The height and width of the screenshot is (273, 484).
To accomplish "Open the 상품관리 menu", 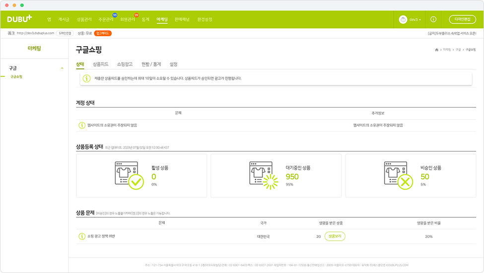I will 84,19.
